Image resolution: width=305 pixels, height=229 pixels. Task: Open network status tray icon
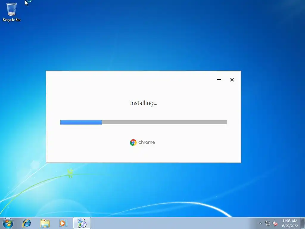268,224
